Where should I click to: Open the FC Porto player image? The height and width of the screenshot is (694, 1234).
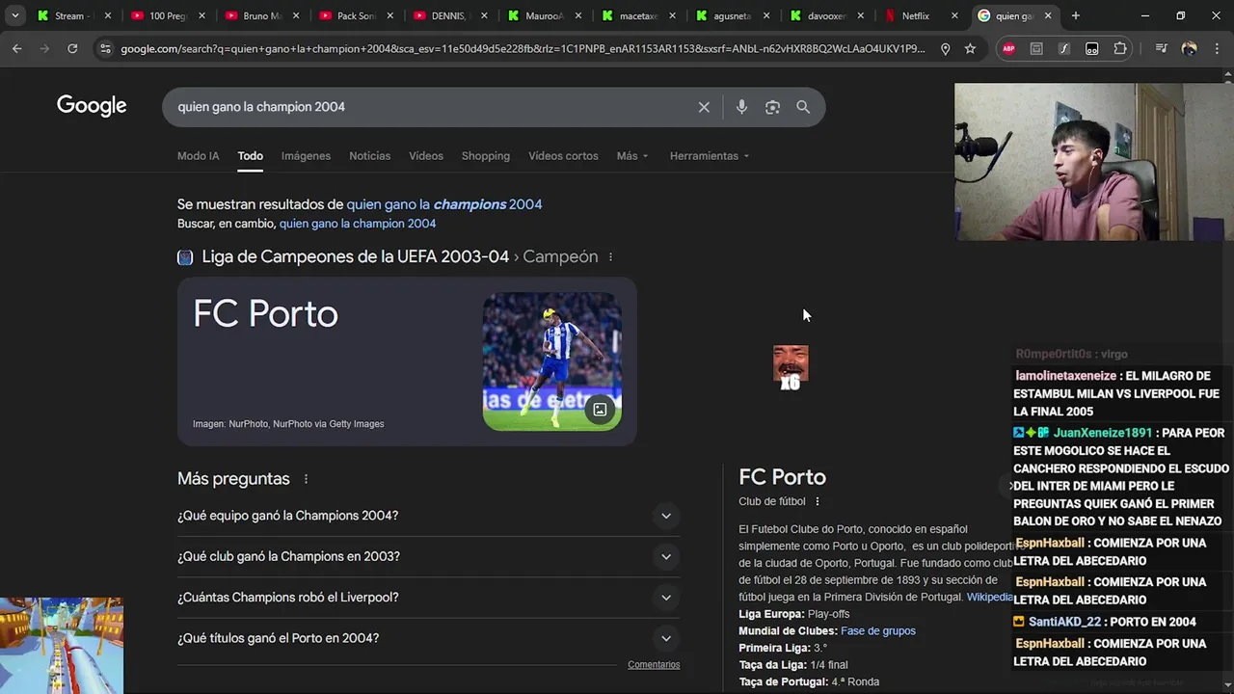tap(552, 361)
